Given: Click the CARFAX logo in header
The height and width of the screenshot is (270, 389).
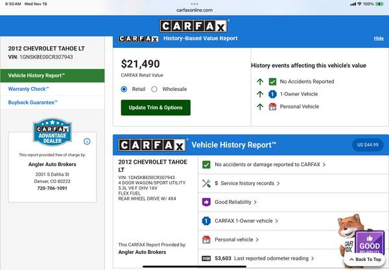Looking at the screenshot, I should click(194, 26).
